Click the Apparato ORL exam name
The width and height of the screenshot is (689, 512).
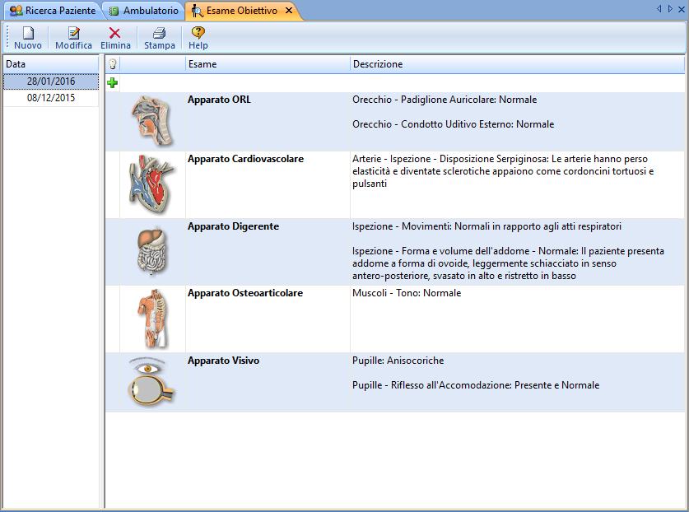tap(219, 100)
